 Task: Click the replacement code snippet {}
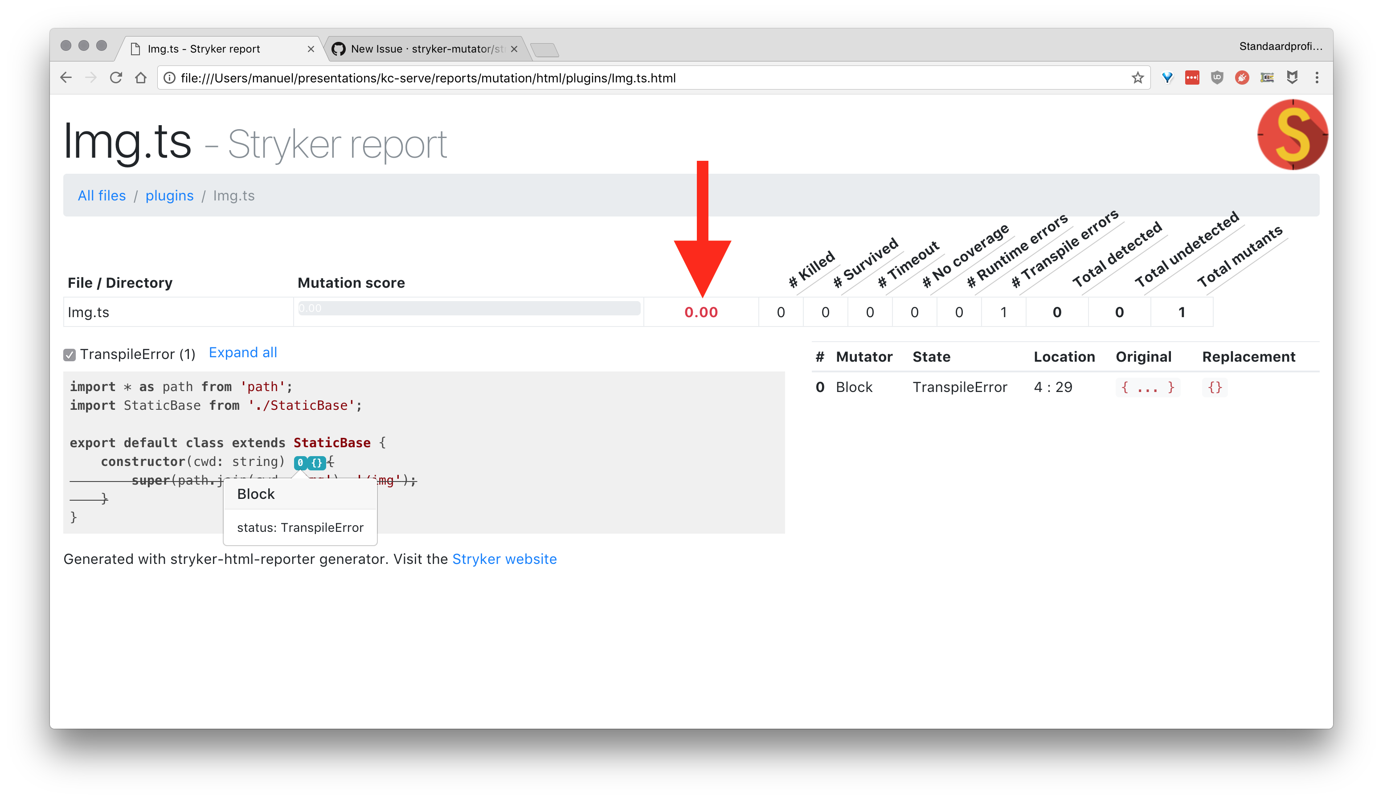[1215, 388]
